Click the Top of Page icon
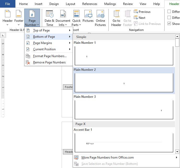The width and height of the screenshot is (180, 168). (28, 30)
